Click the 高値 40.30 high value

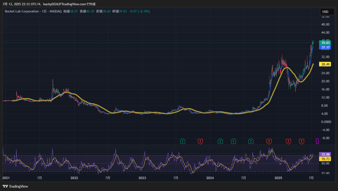pyautogui.click(x=87, y=11)
